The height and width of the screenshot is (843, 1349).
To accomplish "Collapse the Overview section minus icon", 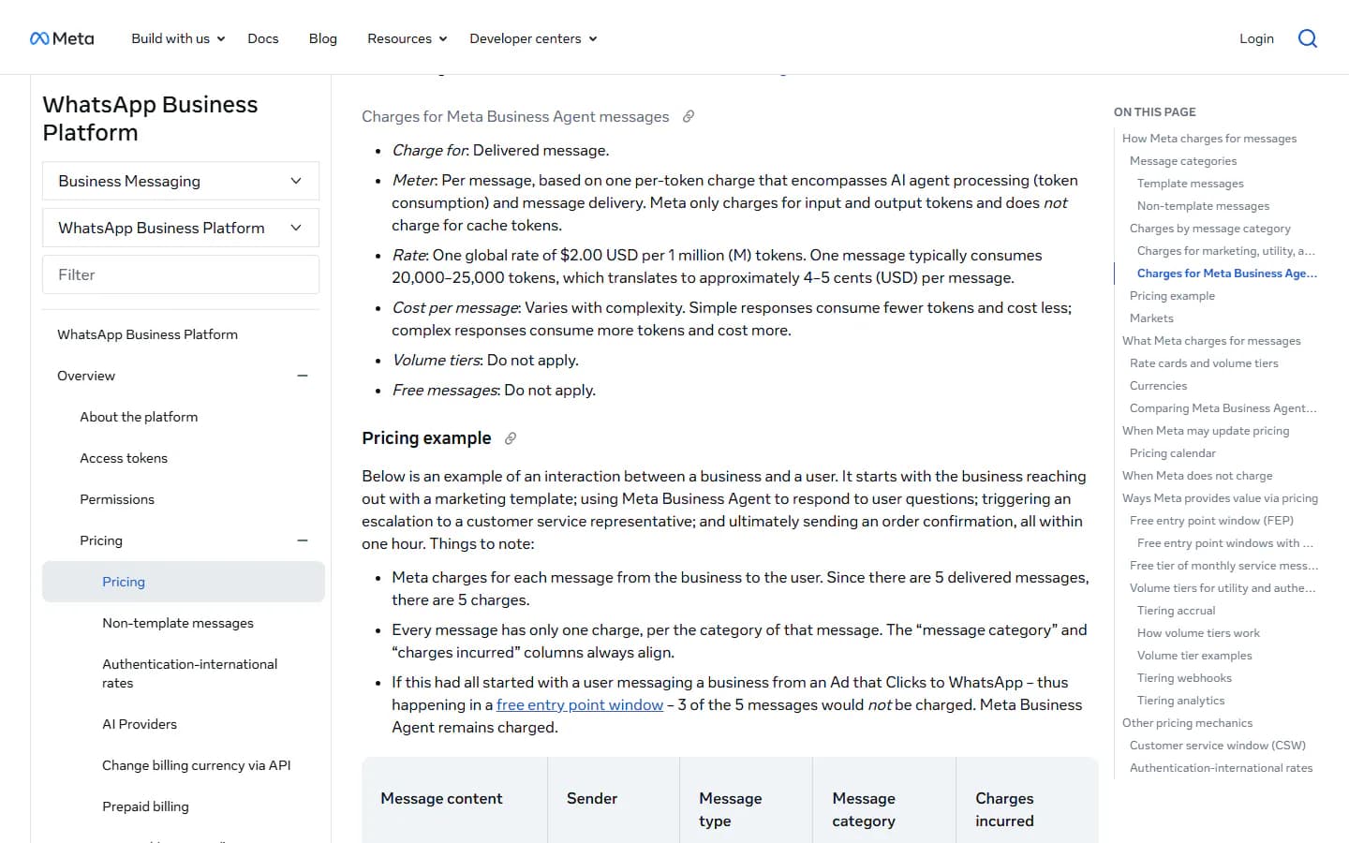I will pos(303,376).
